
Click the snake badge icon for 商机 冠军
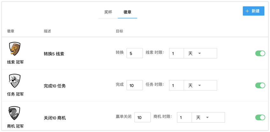15,113
